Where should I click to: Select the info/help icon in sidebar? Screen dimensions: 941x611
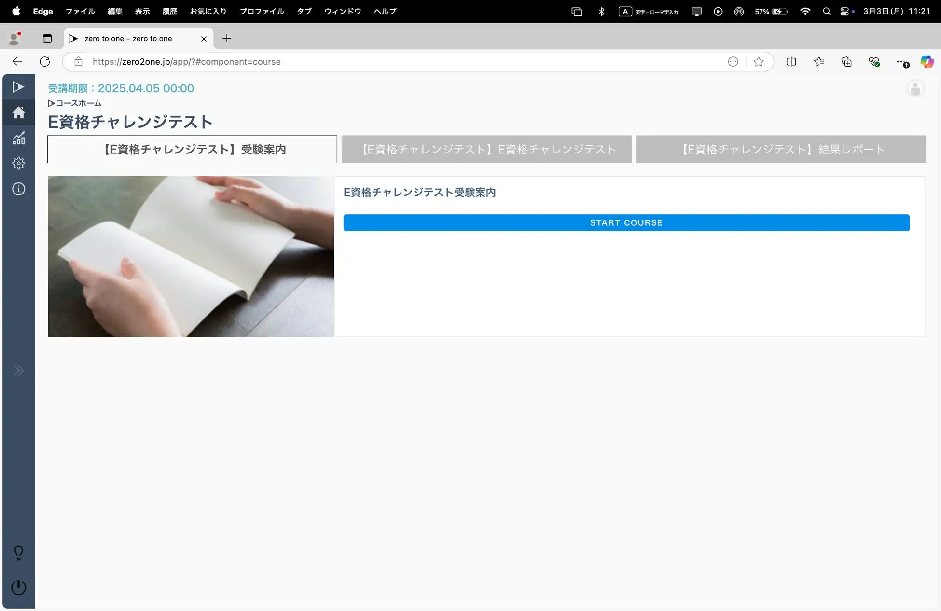17,189
